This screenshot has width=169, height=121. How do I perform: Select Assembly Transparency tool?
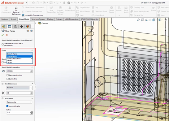click(32, 15)
